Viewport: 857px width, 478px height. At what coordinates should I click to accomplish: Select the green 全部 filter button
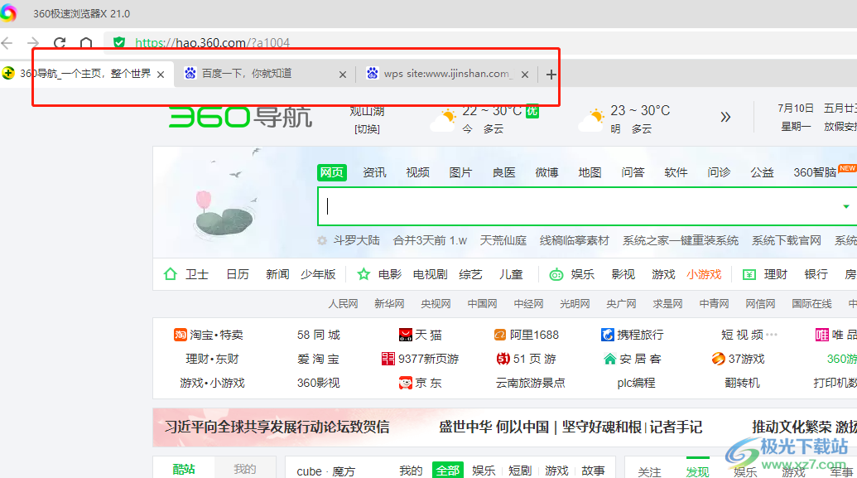[x=448, y=471]
